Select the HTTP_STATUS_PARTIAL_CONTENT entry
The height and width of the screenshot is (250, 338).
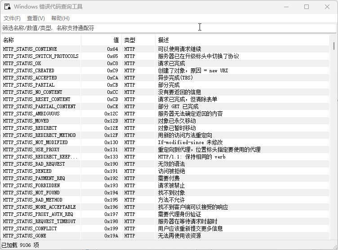[165, 106]
